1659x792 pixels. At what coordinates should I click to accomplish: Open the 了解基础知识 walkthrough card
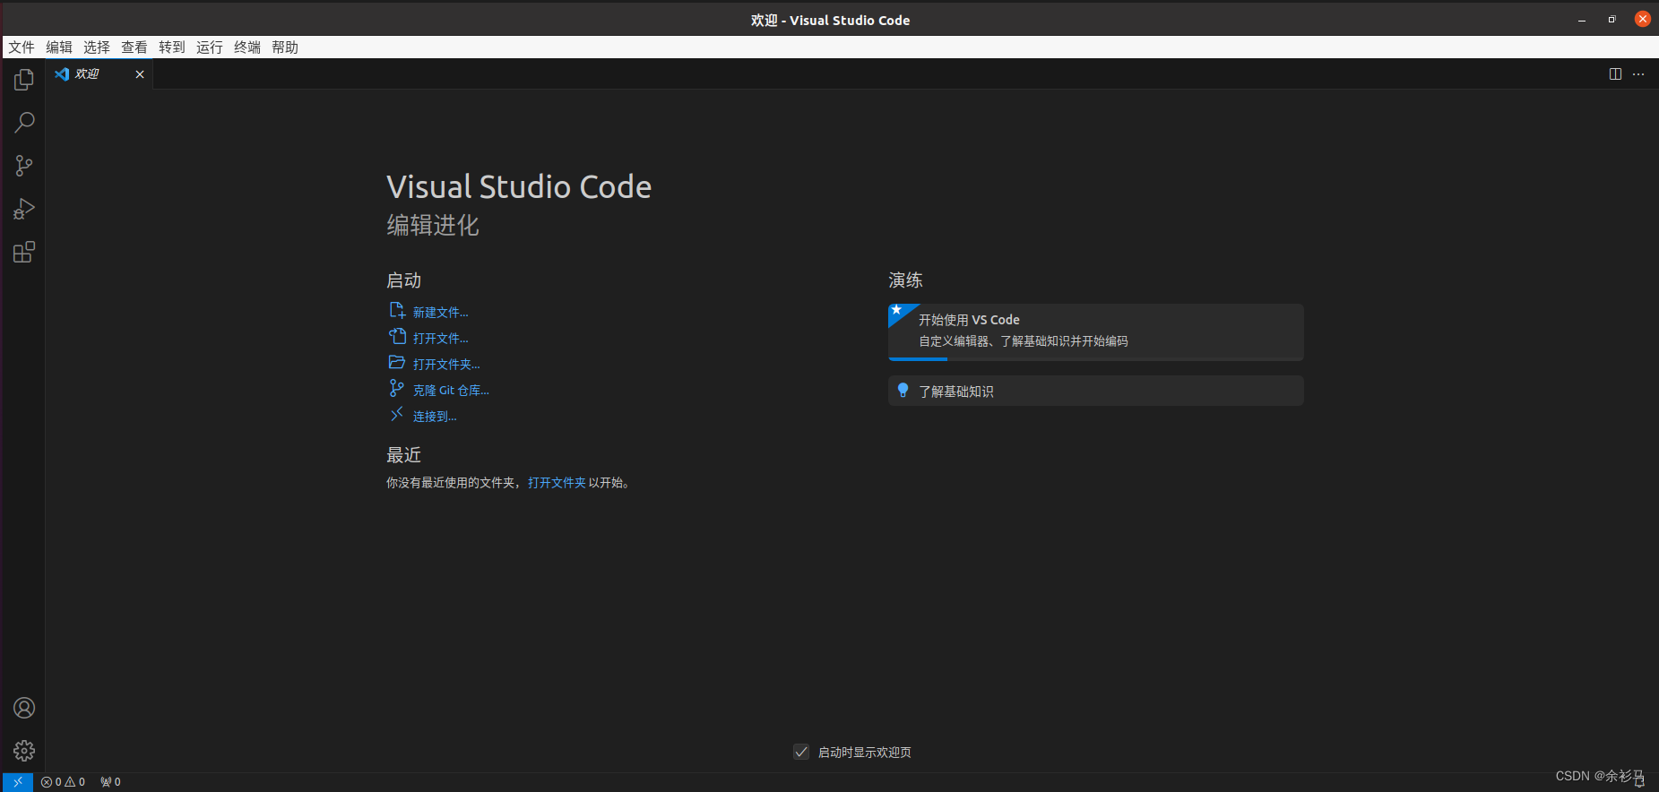[1095, 391]
